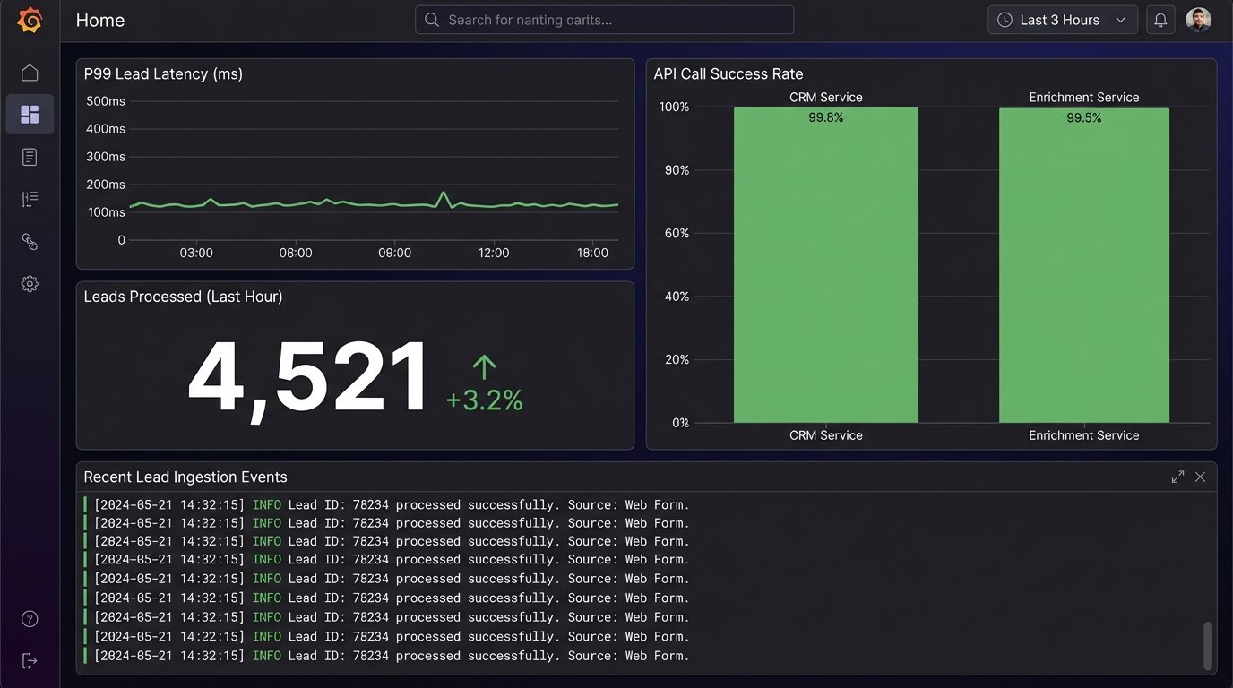Screen dimensions: 1233x688
Task: Expand the Last 3 Hours time picker
Action: click(x=1062, y=20)
